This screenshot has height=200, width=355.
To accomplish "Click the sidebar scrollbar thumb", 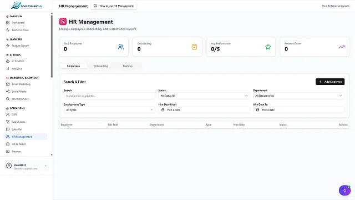I will [x=52, y=47].
